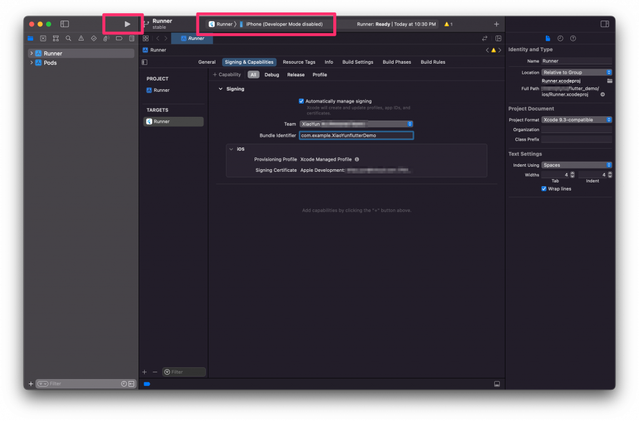Toggle the Wrap lines checkbox

544,189
